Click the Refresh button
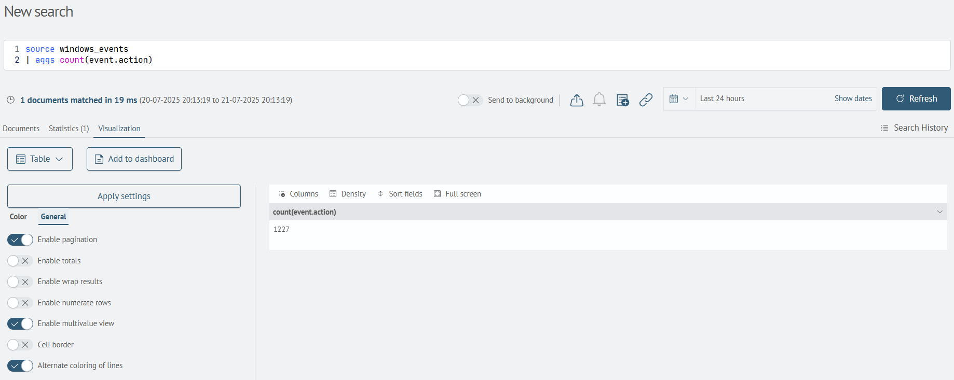The image size is (954, 380). pos(916,98)
